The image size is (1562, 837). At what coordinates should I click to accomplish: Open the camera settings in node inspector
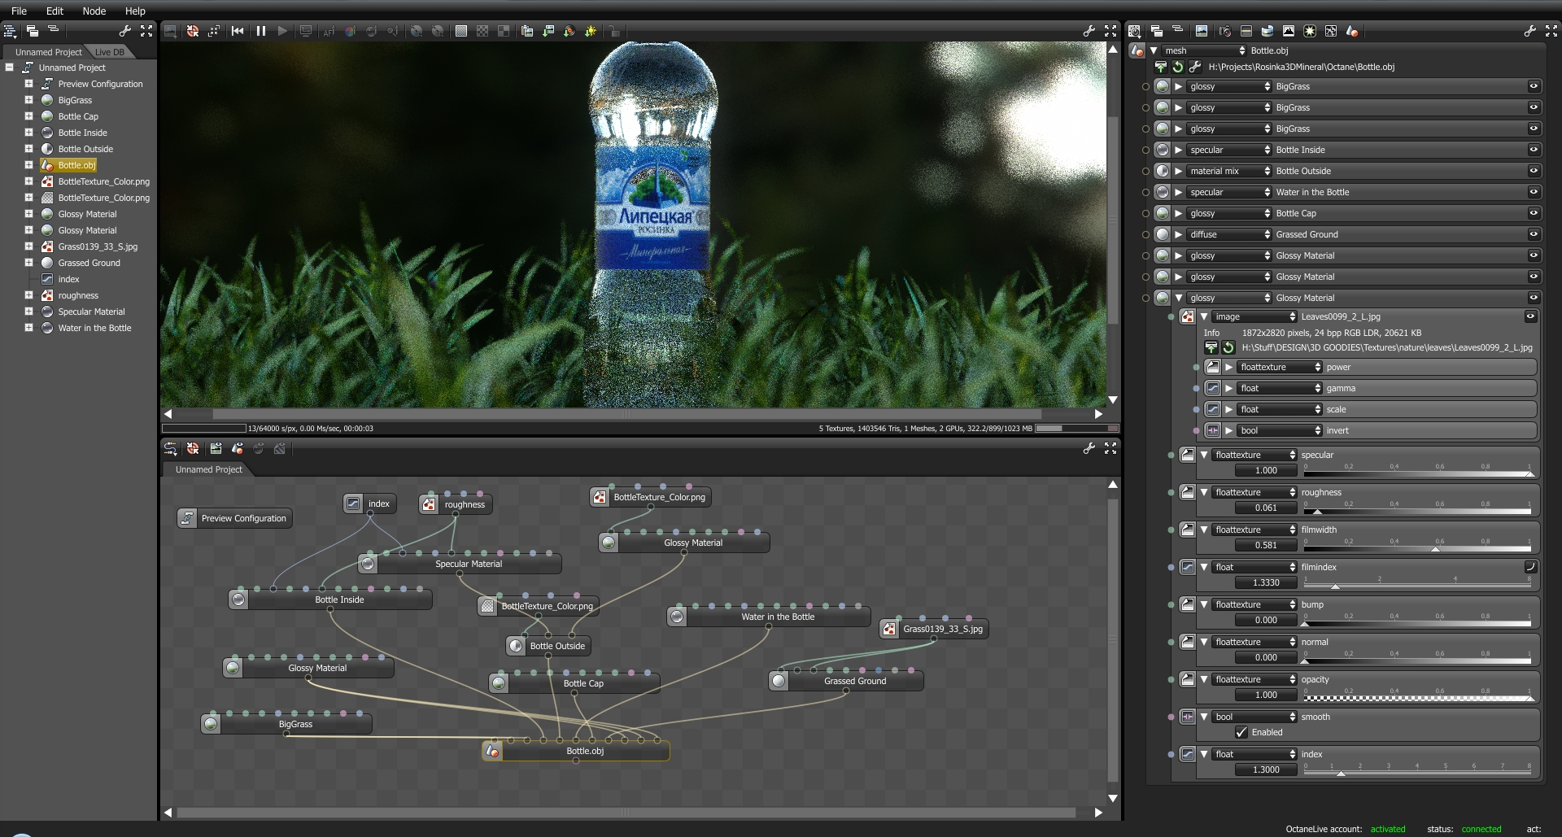tap(1224, 31)
